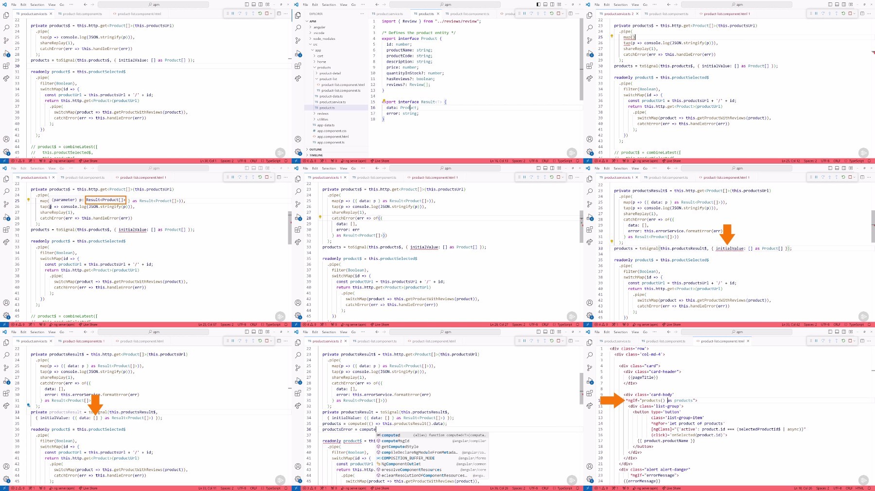The height and width of the screenshot is (491, 875).
Task: Toggle Secondary Side Bar in the product.ts window
Action: click(x=552, y=4)
